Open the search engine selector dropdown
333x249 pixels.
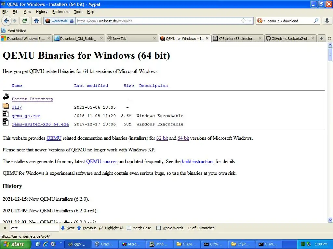pyautogui.click(x=261, y=21)
